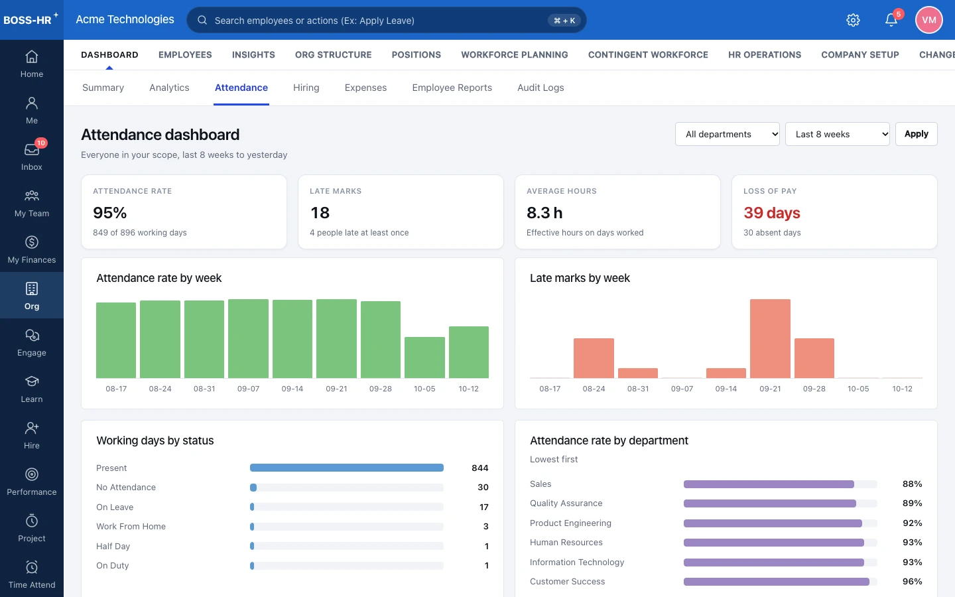The width and height of the screenshot is (955, 597).
Task: Click the search magnifier icon
Action: 202,20
